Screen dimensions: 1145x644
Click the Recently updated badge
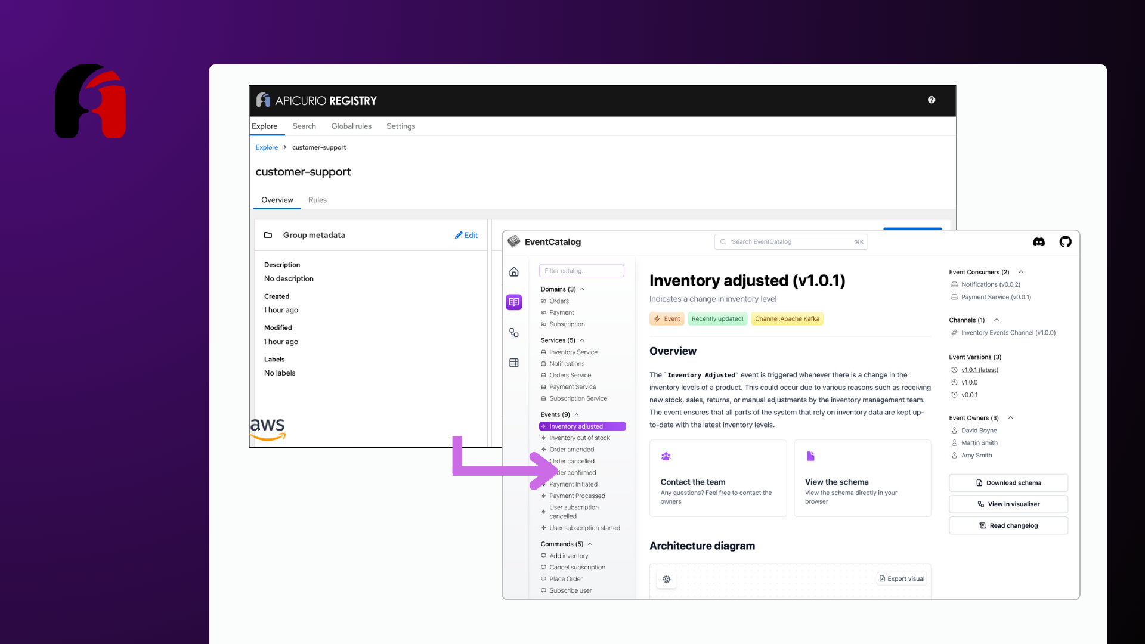(x=717, y=318)
